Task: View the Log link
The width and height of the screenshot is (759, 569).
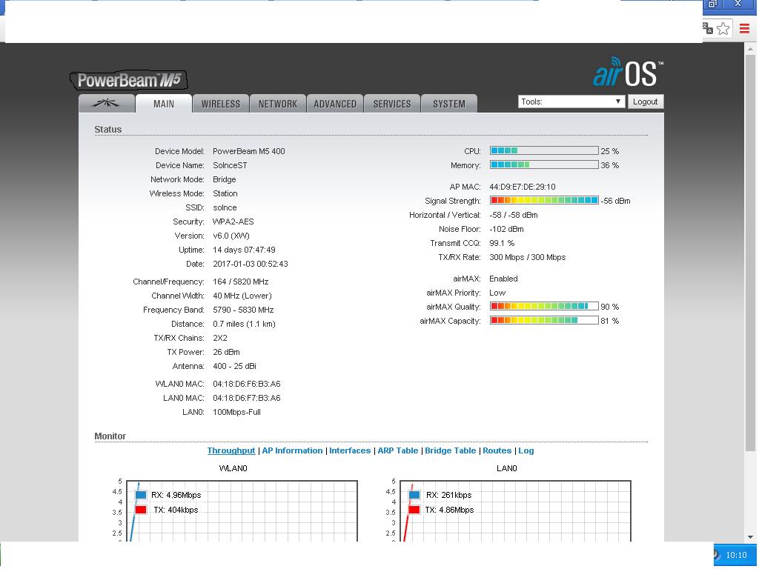Action: pos(526,450)
